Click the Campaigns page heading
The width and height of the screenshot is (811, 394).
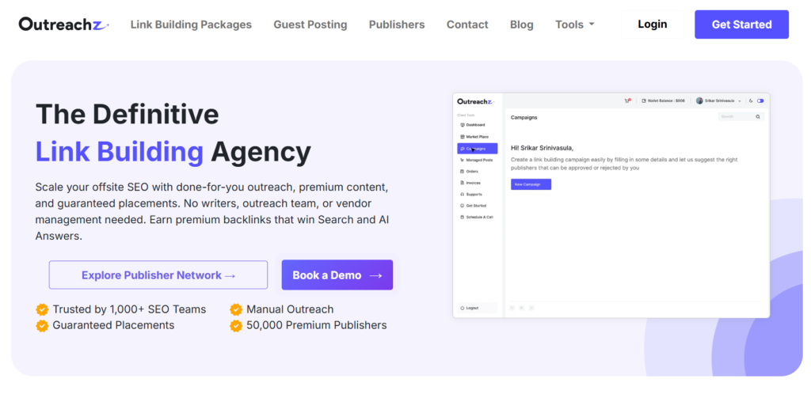coord(524,117)
